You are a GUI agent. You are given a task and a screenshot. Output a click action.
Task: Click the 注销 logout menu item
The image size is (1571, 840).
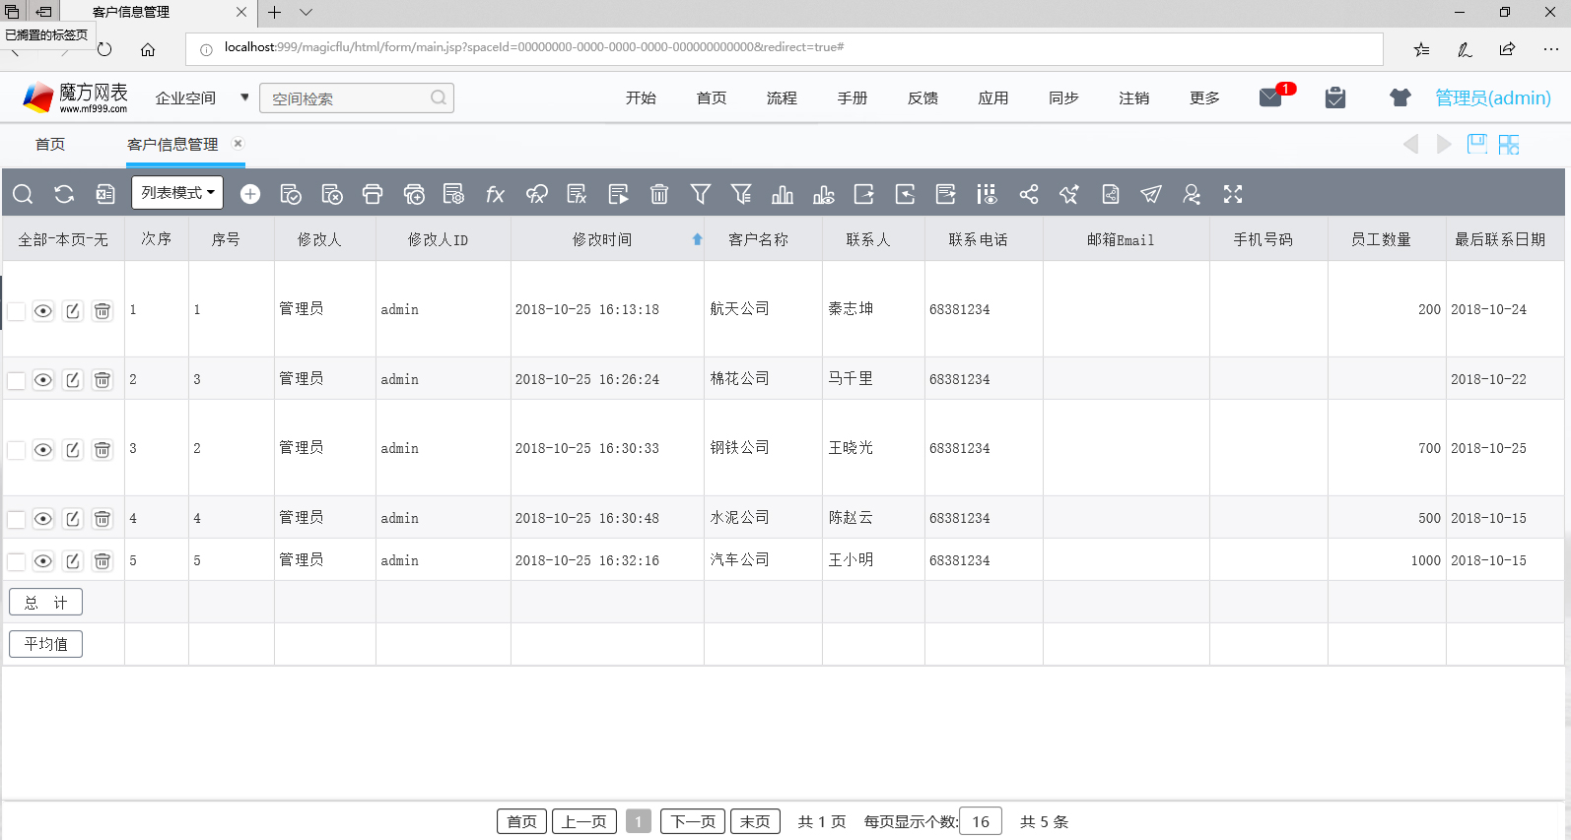coord(1134,97)
